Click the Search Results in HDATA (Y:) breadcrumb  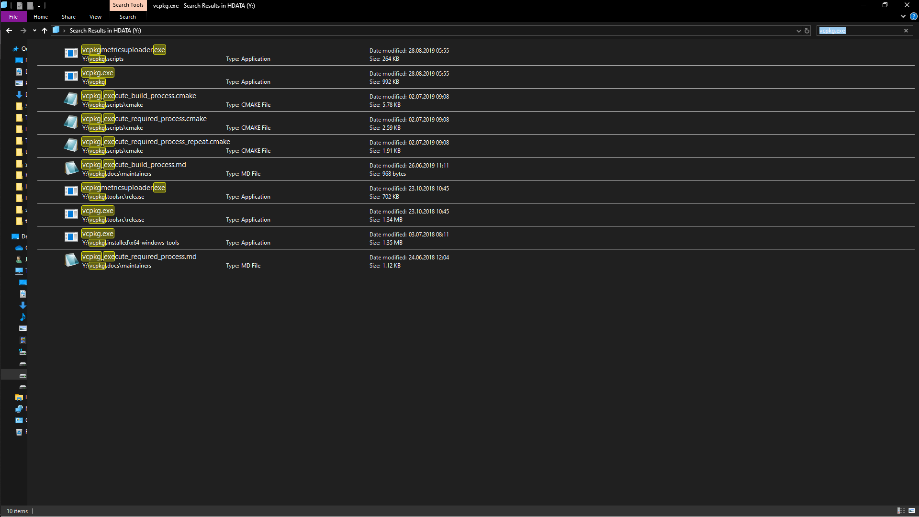(105, 31)
